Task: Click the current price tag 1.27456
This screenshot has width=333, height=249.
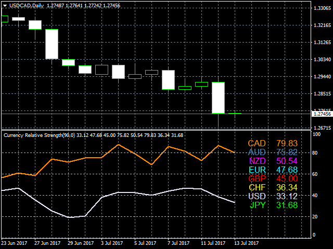Action: 322,114
